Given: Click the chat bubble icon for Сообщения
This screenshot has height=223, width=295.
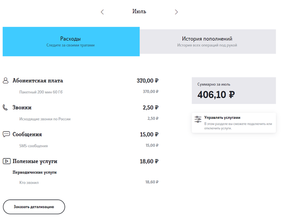Looking at the screenshot, I should pos(6,134).
